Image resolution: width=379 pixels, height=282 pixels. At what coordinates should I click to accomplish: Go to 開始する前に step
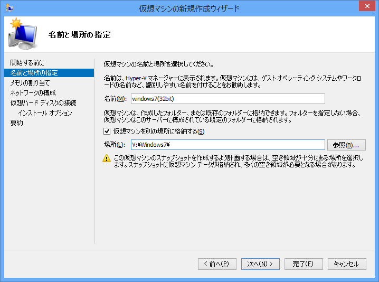pyautogui.click(x=27, y=63)
